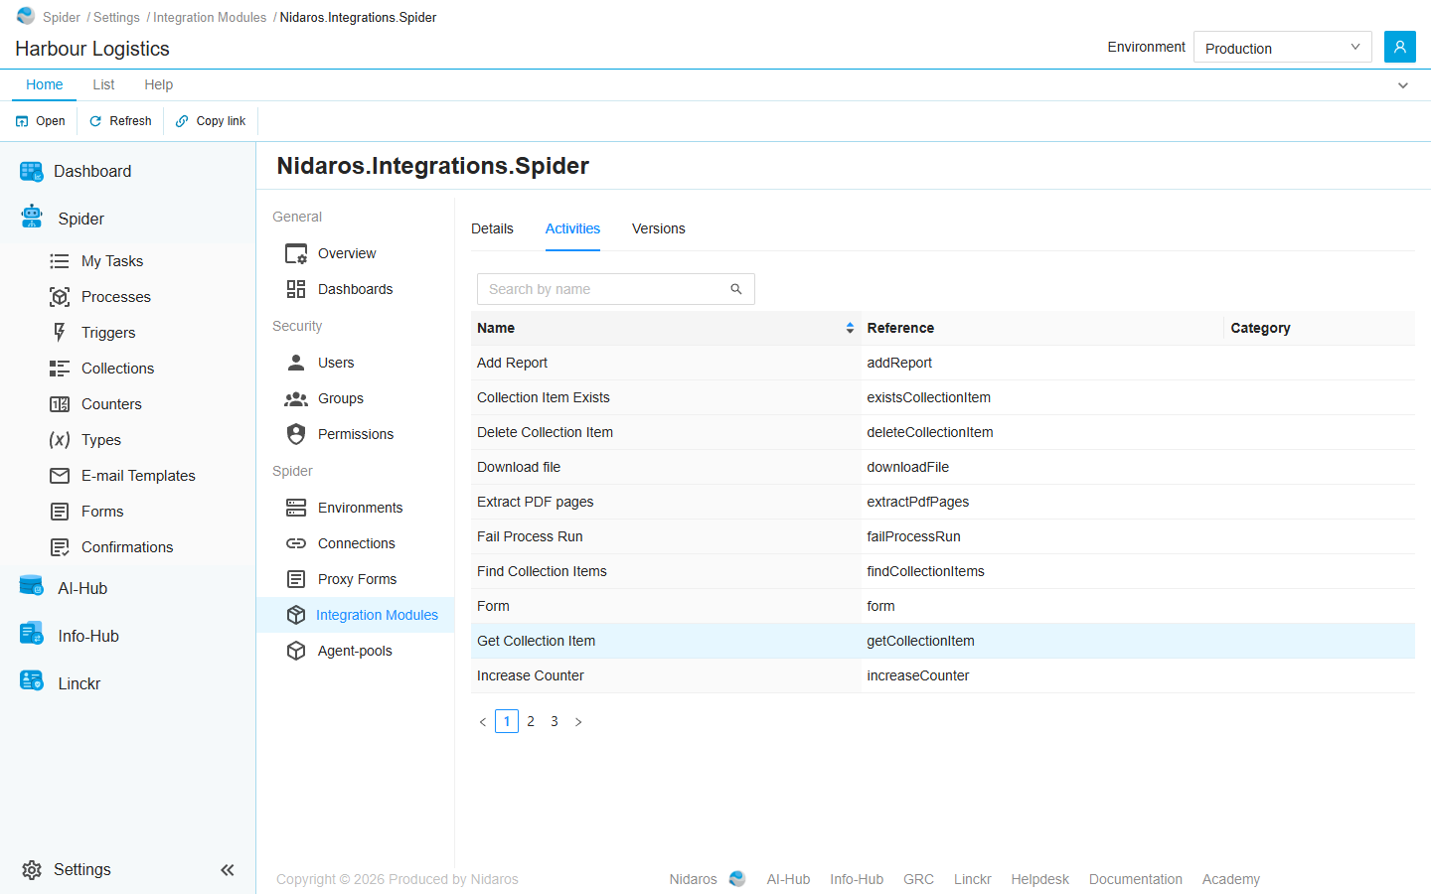Go to page 2
The height and width of the screenshot is (894, 1431).
531,721
